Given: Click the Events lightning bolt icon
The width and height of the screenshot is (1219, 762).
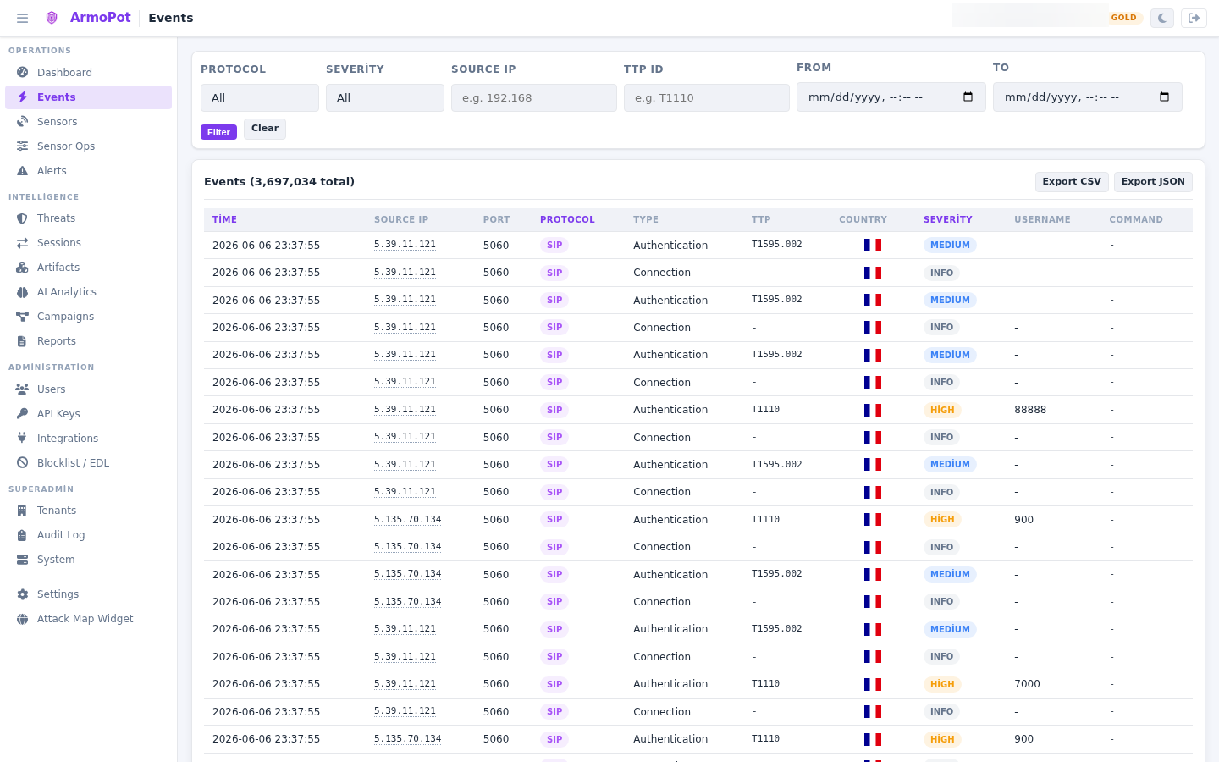Looking at the screenshot, I should pos(23,97).
